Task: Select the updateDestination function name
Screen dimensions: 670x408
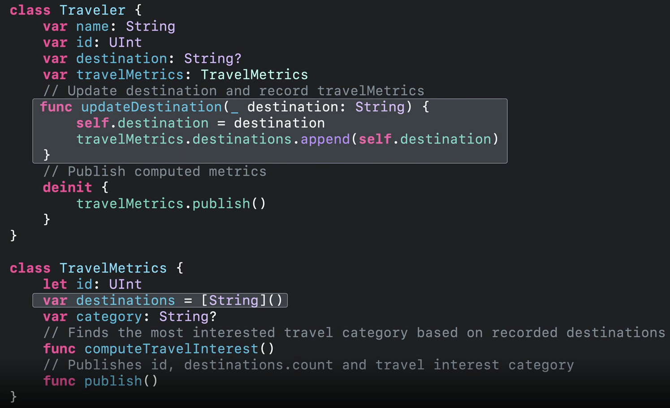Action: [x=151, y=107]
